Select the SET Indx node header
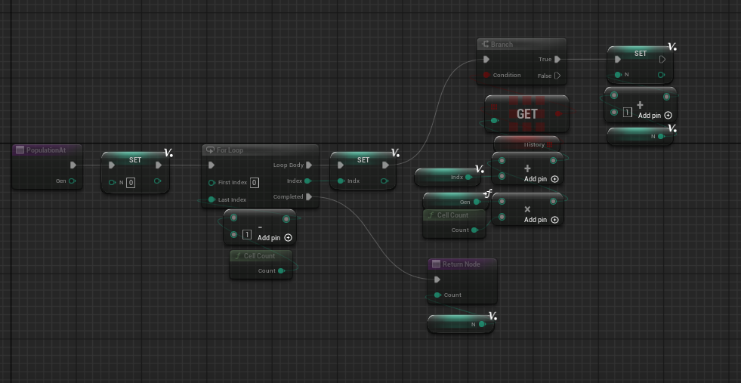This screenshot has height=383, width=741. tap(363, 160)
